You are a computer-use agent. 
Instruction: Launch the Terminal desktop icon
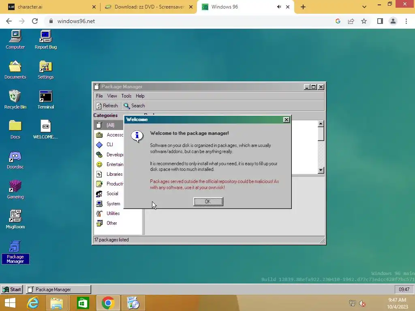46,100
